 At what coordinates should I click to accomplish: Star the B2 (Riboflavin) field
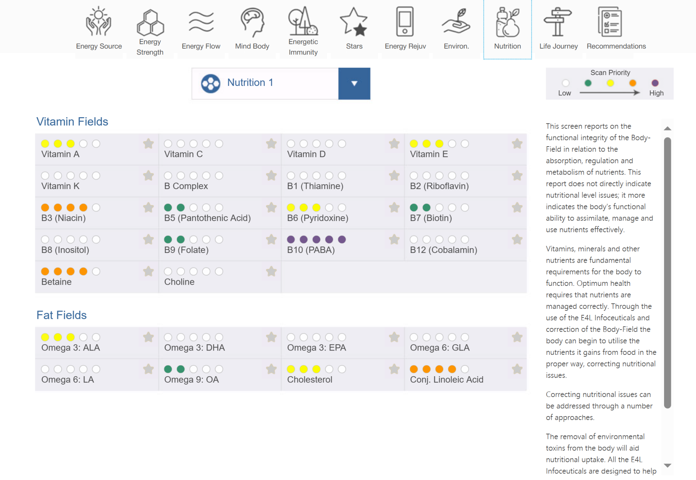[517, 176]
